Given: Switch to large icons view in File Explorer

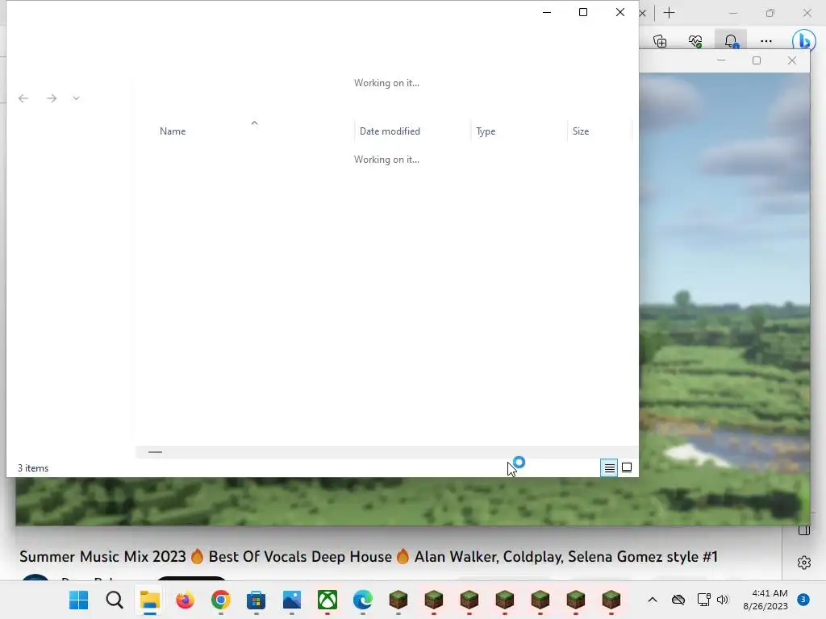Looking at the screenshot, I should (627, 467).
